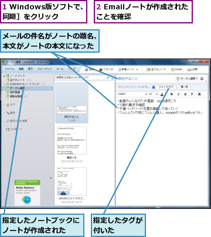This screenshot has height=237, width=211.
Task: Click the saved searches magnifier icon
Action: [x=8, y=121]
